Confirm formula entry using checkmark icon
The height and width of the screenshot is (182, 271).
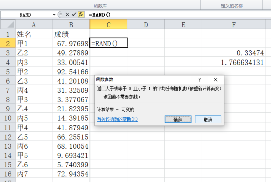pos(74,15)
